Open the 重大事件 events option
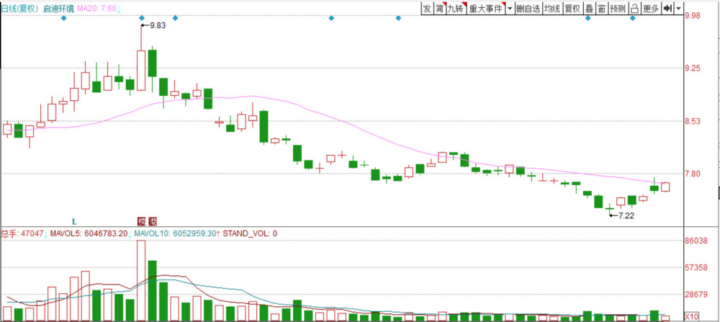The image size is (720, 322). (486, 8)
